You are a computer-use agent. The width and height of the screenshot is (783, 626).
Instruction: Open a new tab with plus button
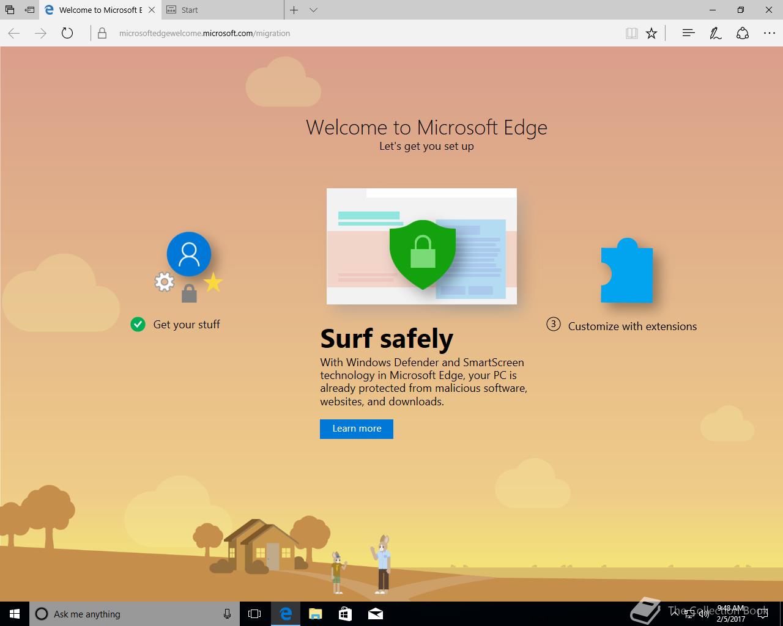(294, 10)
